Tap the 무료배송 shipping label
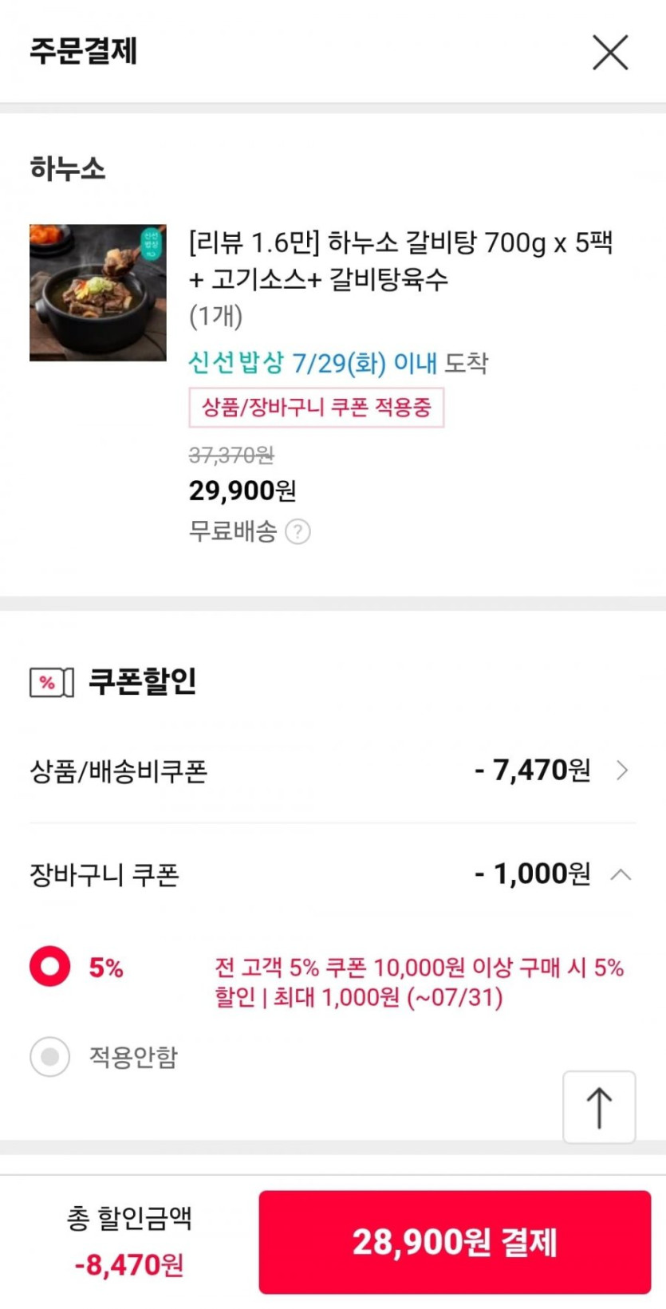The height and width of the screenshot is (1309, 666). (233, 531)
